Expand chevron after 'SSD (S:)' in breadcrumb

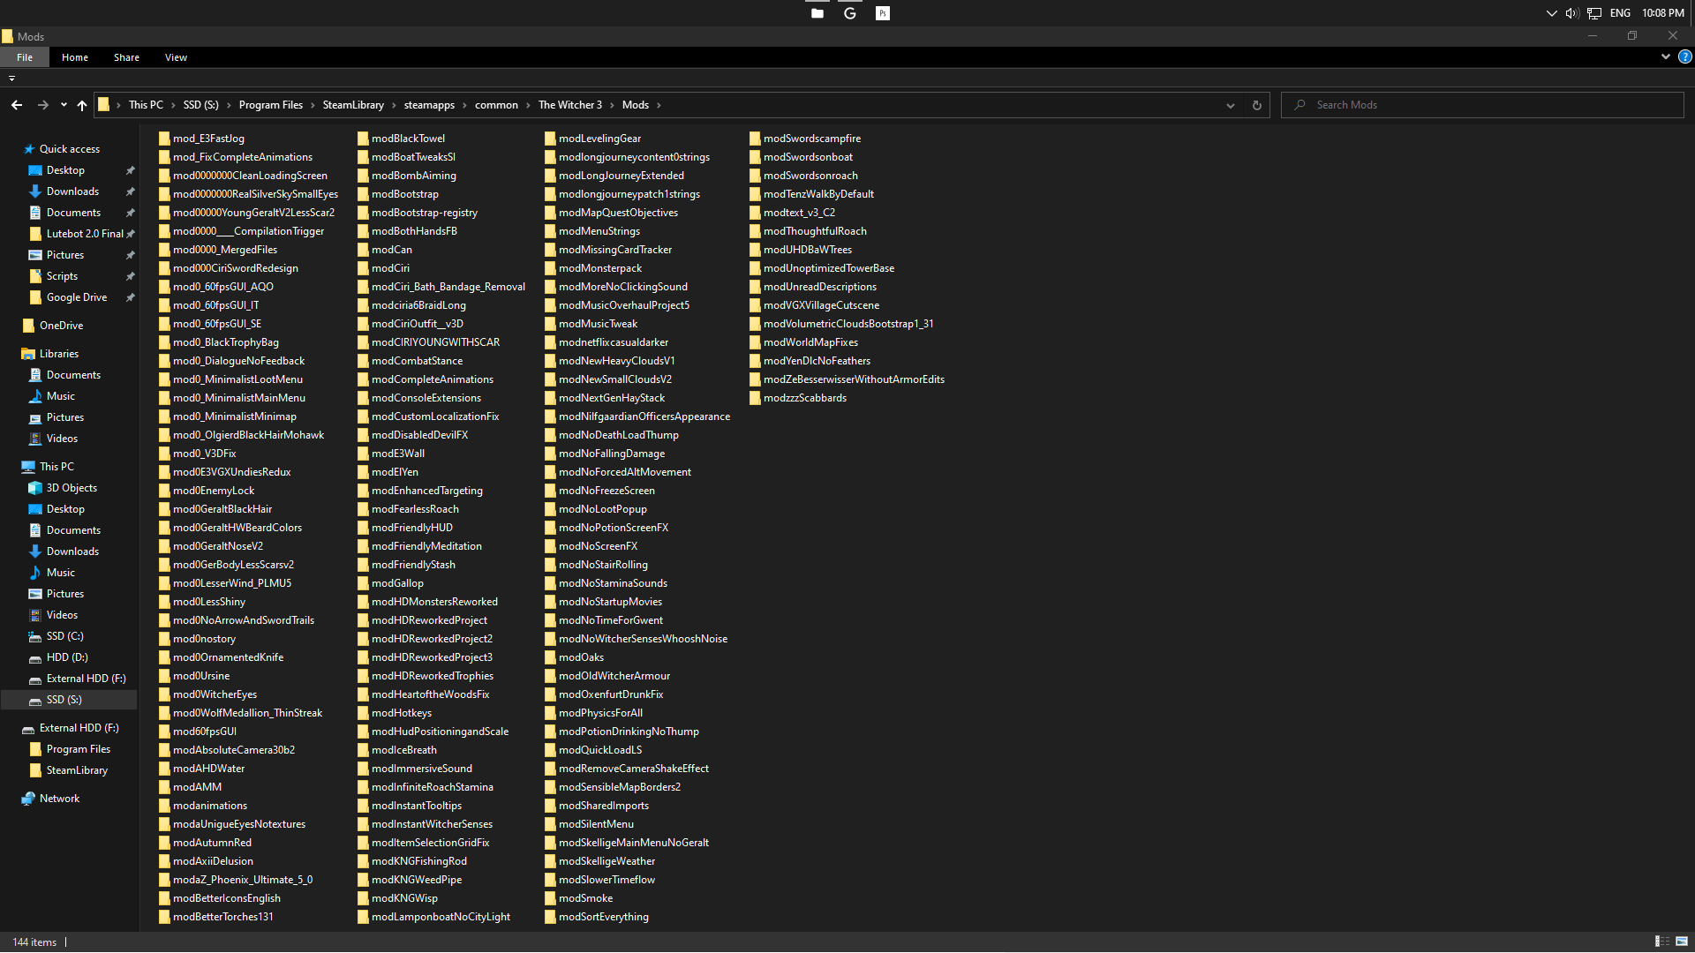tap(229, 105)
